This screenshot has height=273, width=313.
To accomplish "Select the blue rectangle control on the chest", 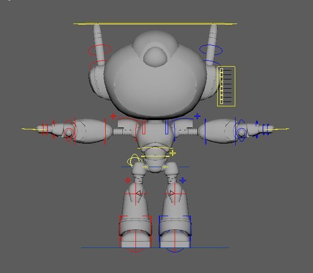I will tap(167, 127).
